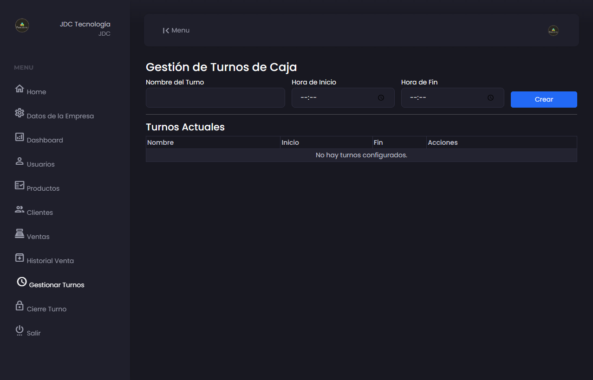Click the Clientes people icon
This screenshot has width=593, height=380.
20,209
